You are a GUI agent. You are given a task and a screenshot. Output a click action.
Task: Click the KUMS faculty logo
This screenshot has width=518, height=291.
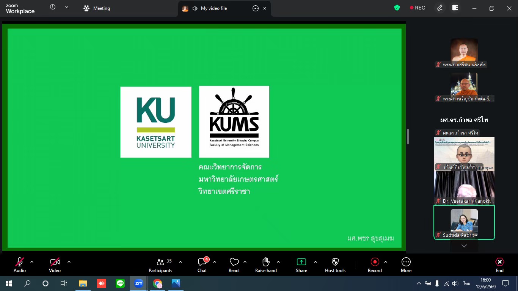point(234,122)
